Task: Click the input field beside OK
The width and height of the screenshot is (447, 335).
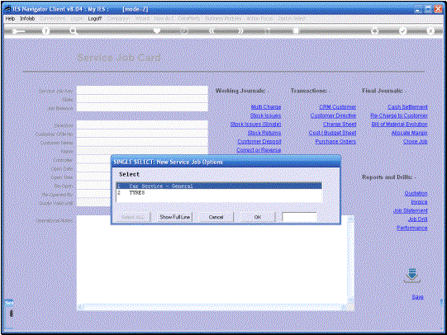Action: pyautogui.click(x=299, y=217)
